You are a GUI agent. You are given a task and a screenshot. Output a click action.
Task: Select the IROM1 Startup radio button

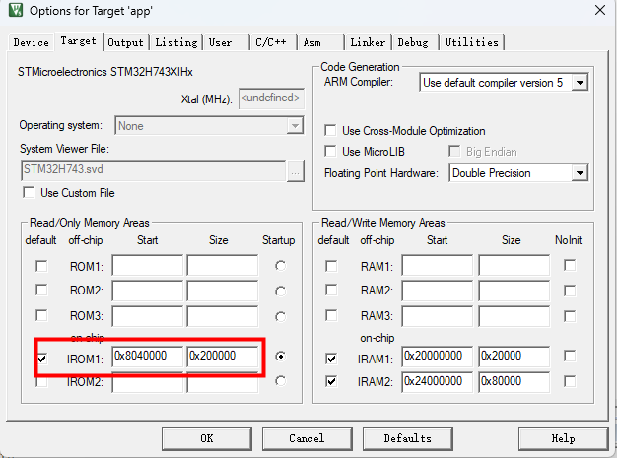click(x=280, y=357)
